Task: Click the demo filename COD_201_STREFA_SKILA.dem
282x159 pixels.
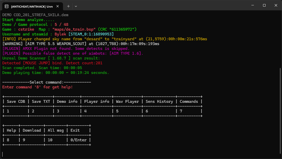Action: click(41, 15)
